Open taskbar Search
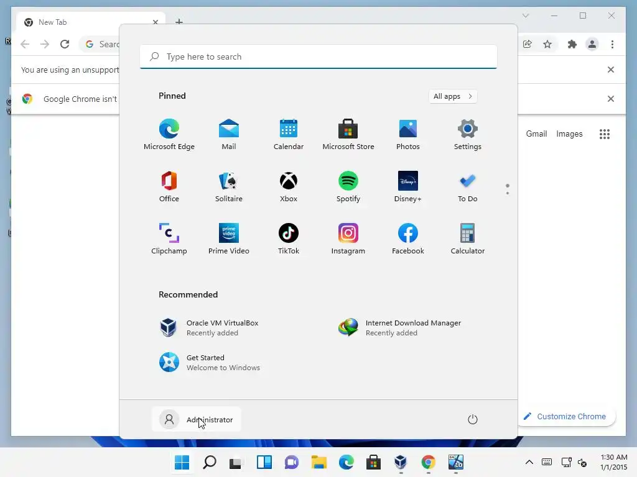Image resolution: width=637 pixels, height=477 pixels. tap(209, 462)
